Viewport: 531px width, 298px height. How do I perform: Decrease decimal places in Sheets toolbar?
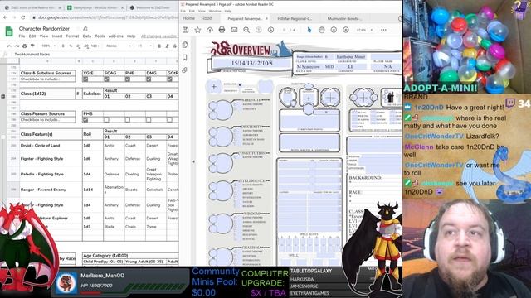[79, 46]
